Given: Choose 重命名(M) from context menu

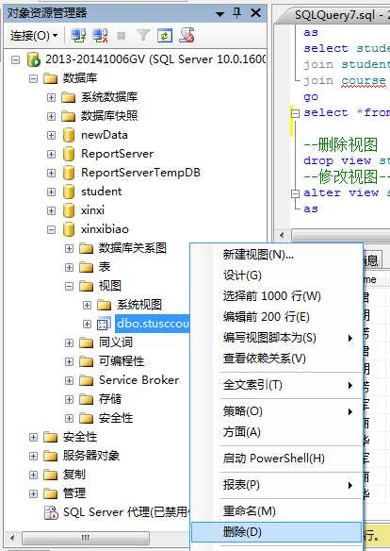Looking at the screenshot, I should pos(277,511).
